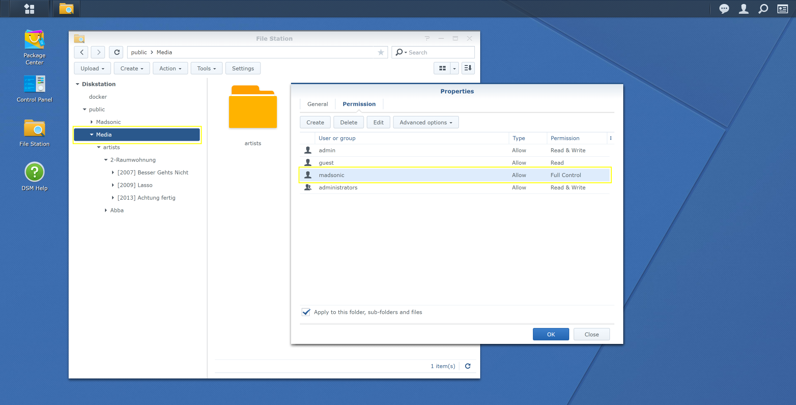Click the refresh icon in File Station toolbar
Viewport: 796px width, 405px height.
click(x=116, y=52)
